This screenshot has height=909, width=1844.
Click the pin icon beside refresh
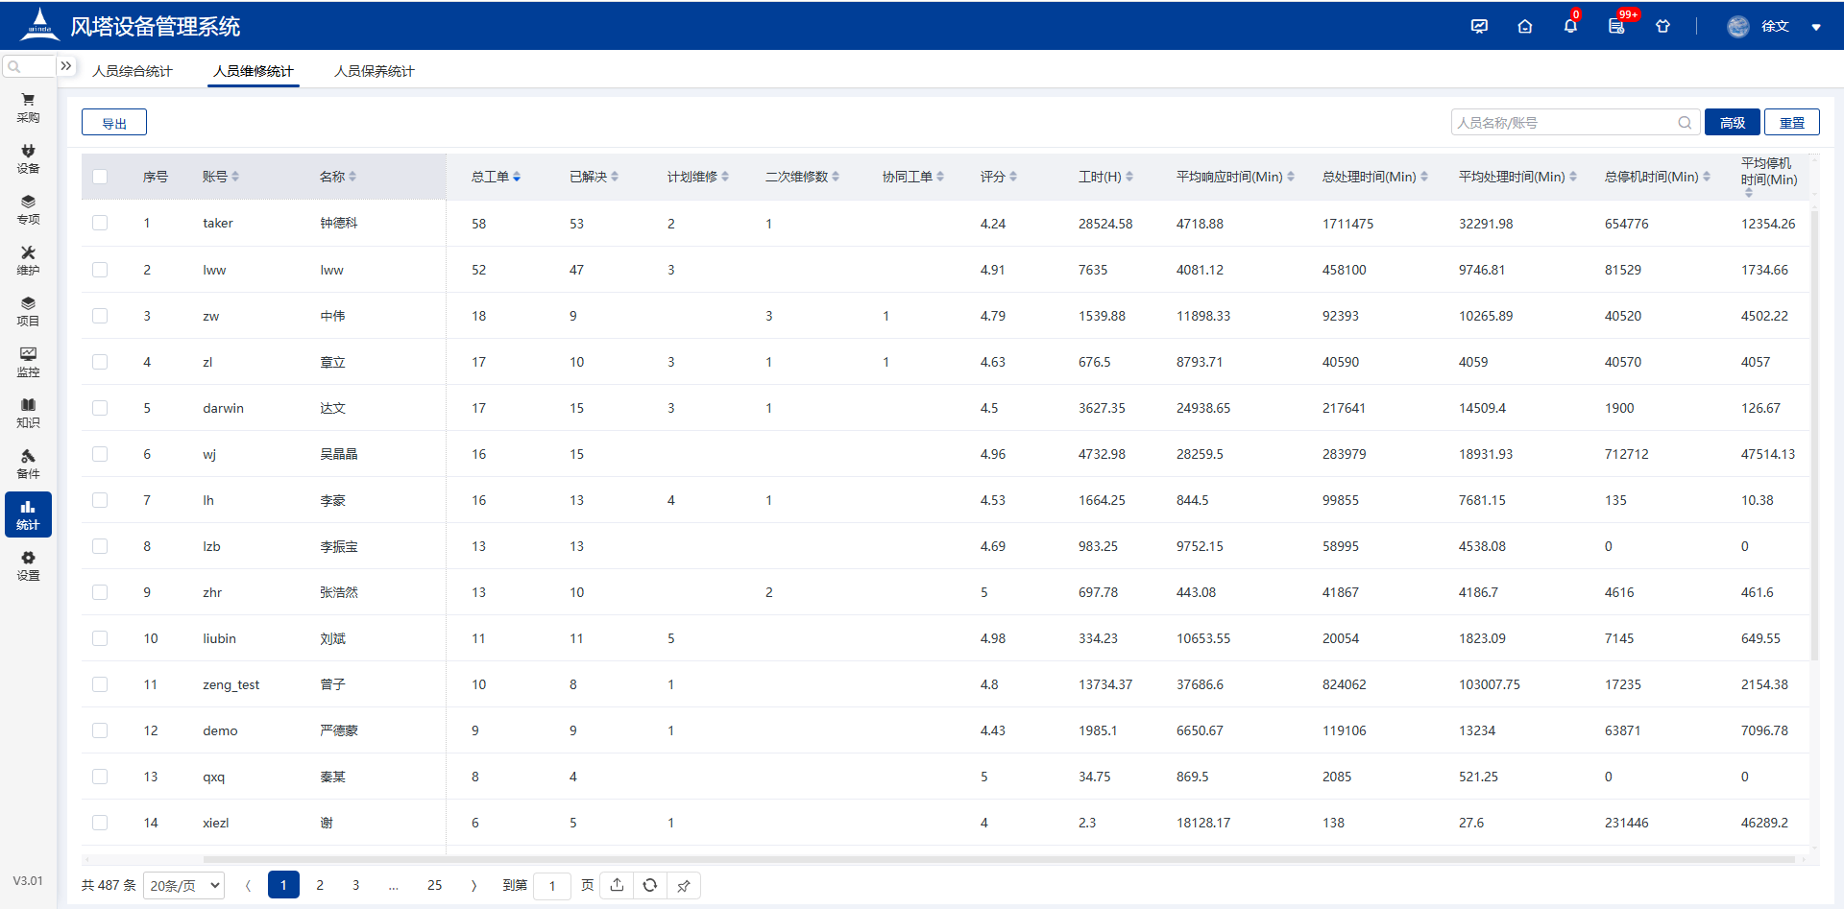684,885
